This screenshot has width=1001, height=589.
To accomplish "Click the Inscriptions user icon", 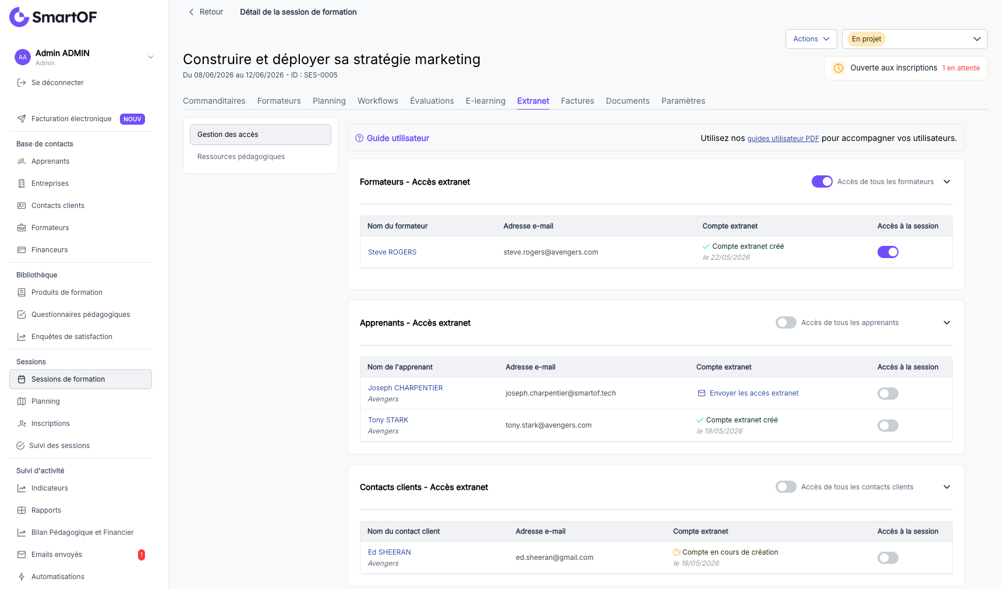I will (22, 424).
